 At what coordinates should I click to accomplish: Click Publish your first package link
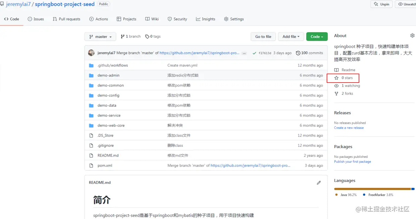(353, 161)
